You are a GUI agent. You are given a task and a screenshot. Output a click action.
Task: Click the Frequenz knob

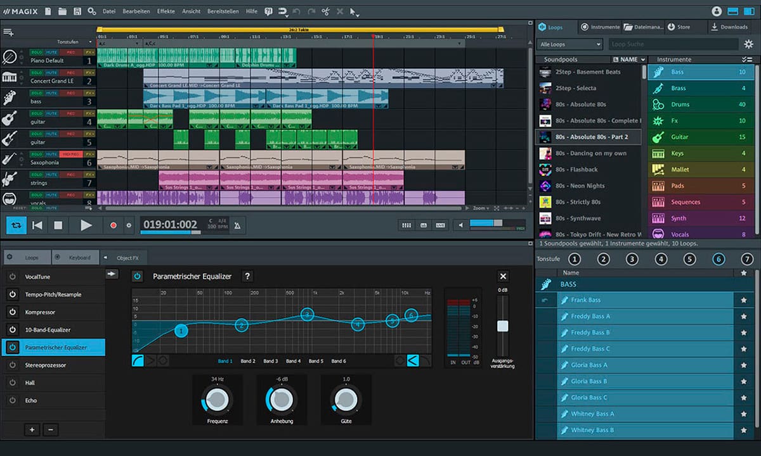point(217,399)
